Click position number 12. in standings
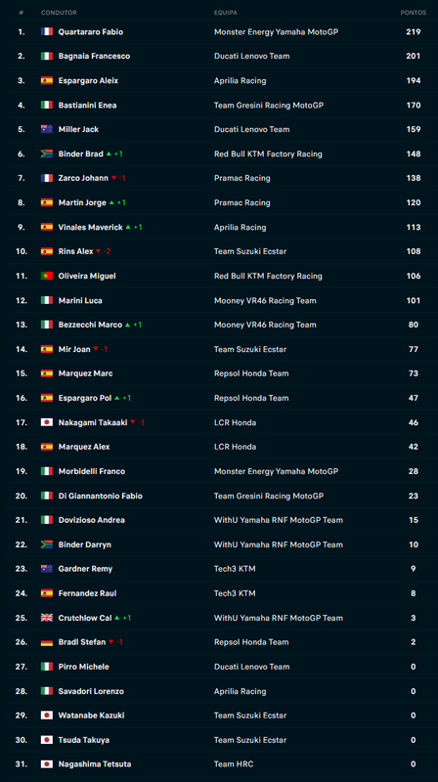 [x=23, y=300]
